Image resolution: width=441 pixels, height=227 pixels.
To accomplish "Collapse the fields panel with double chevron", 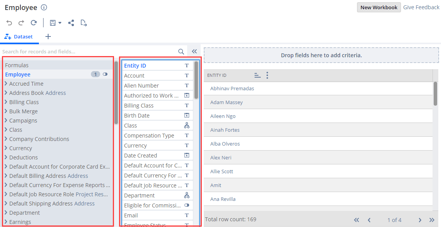I will point(194,51).
